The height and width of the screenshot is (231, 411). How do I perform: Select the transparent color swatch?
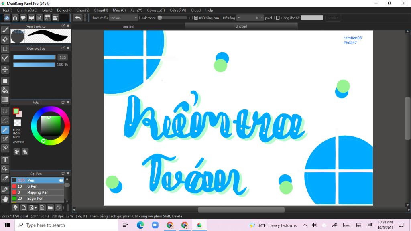click(17, 123)
